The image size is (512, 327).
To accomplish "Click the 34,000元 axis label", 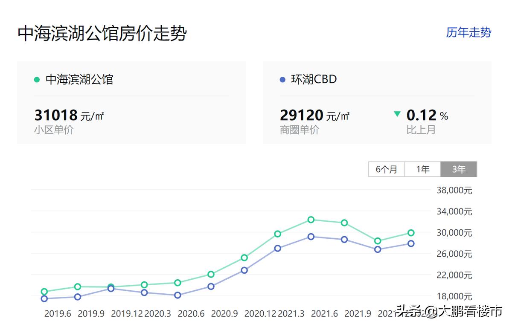I will pos(454,211).
